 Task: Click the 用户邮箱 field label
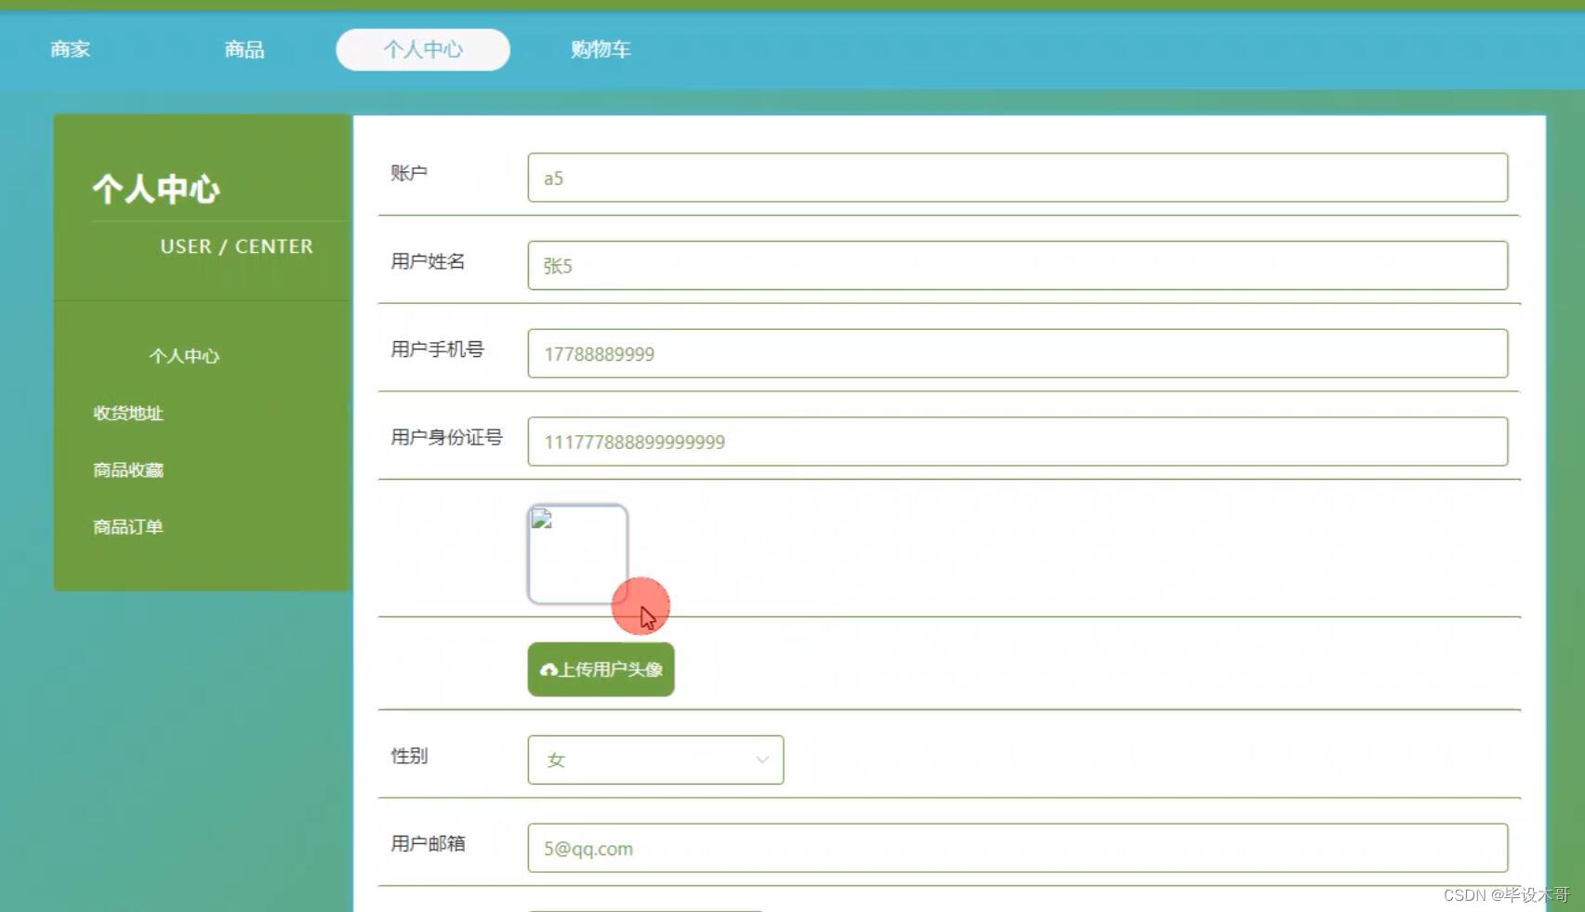[x=428, y=843]
